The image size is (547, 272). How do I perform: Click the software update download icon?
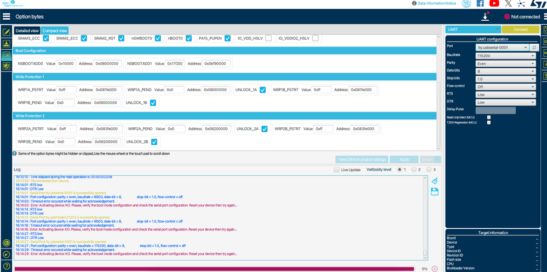click(x=485, y=16)
